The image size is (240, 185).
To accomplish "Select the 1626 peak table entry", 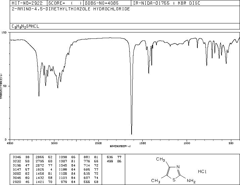I will 44,169.
